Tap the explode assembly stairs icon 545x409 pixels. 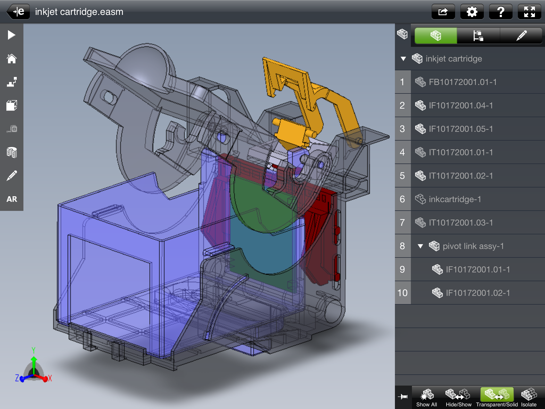coord(11,82)
